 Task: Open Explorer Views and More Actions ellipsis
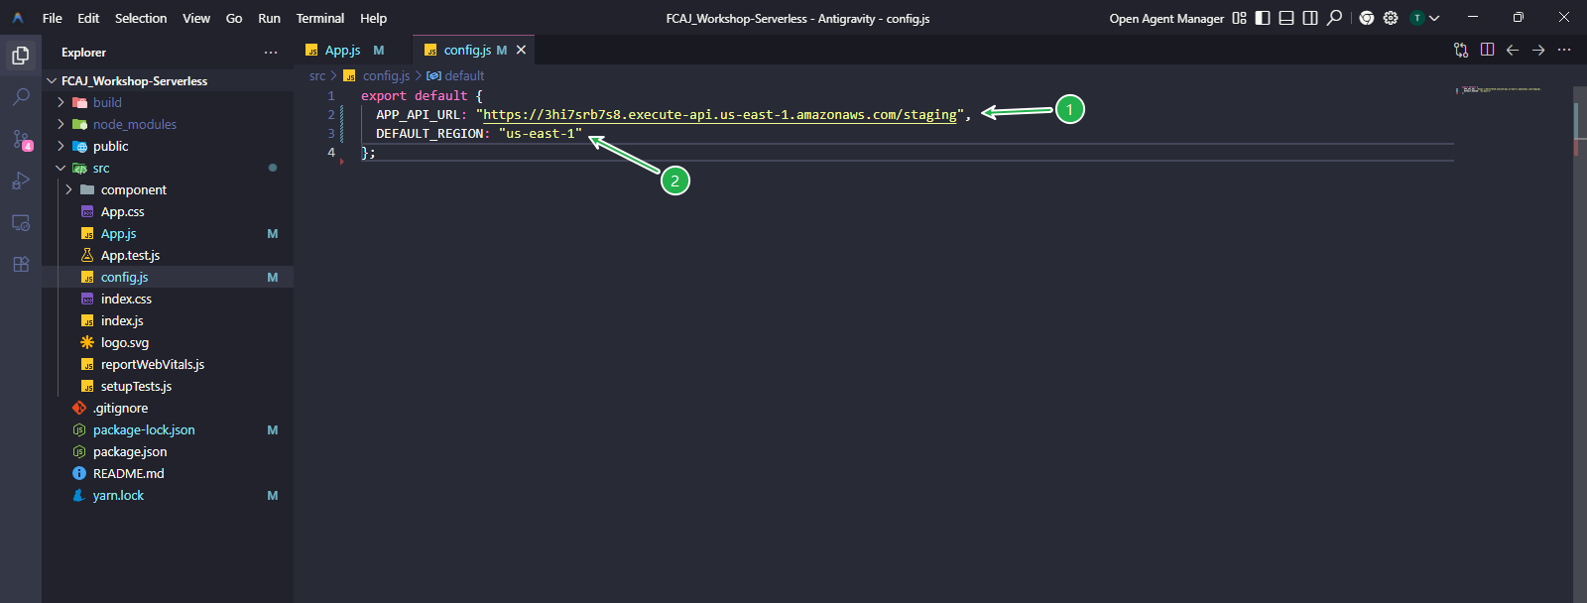coord(271,53)
